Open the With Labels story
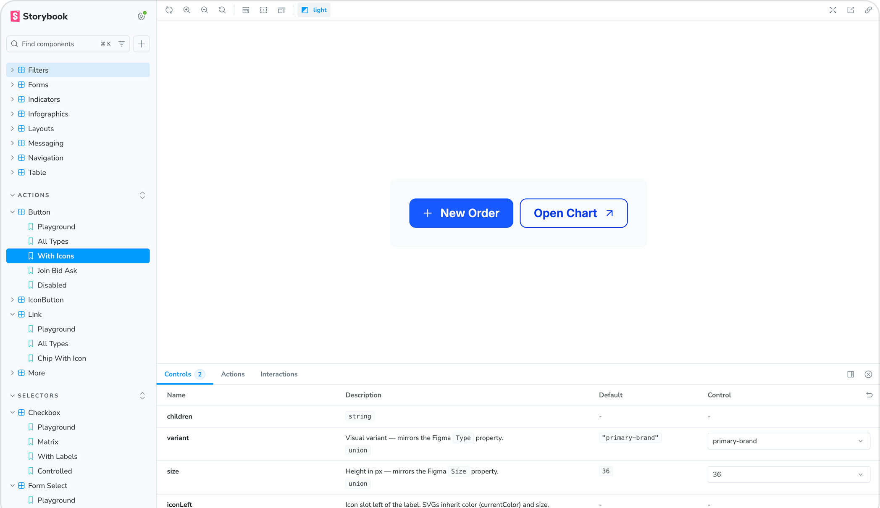The height and width of the screenshot is (508, 880). pyautogui.click(x=78, y=457)
